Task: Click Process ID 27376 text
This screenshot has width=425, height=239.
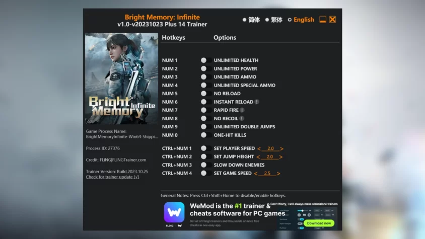Action: tap(103, 148)
